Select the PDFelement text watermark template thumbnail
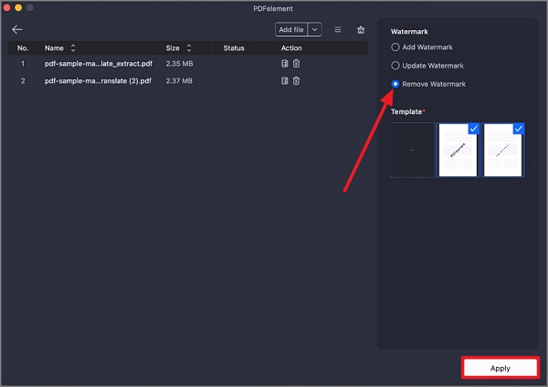This screenshot has height=387, width=548. pos(458,151)
